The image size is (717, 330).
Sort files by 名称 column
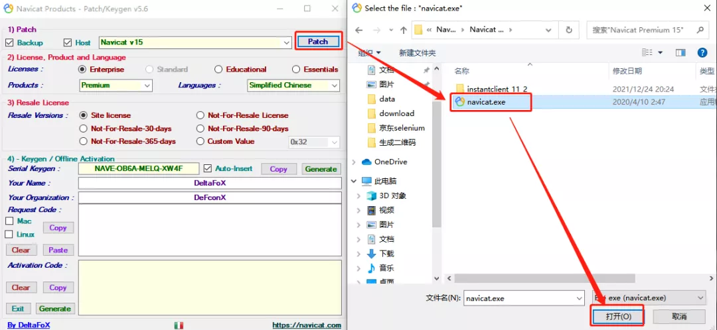tap(461, 71)
